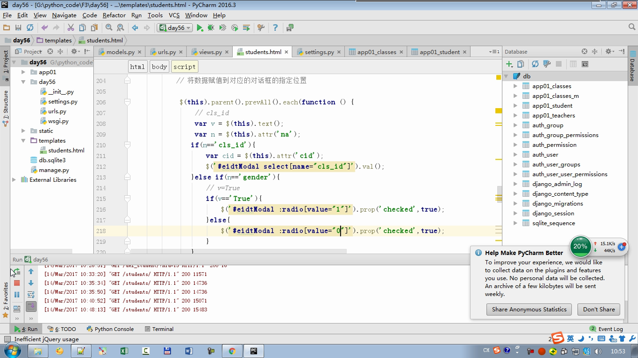Expand the auth_user table node
This screenshot has height=358, width=638.
click(x=515, y=155)
